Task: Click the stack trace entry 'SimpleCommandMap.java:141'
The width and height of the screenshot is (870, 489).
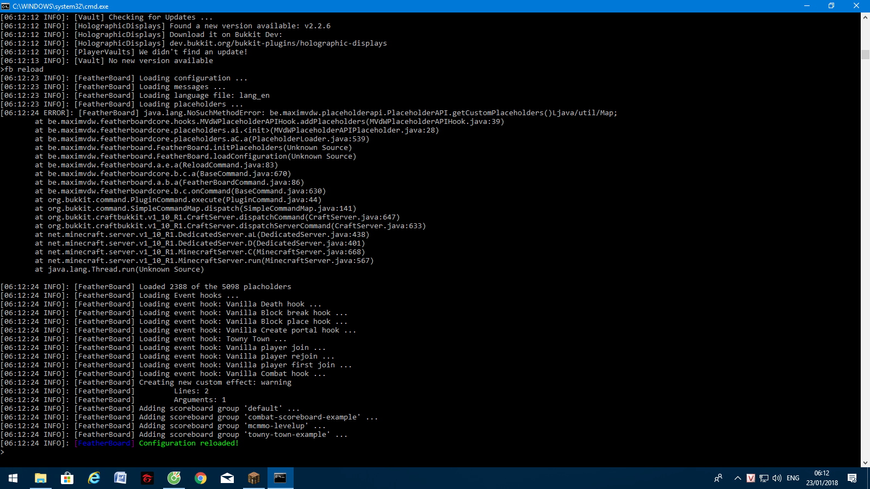Action: point(298,209)
